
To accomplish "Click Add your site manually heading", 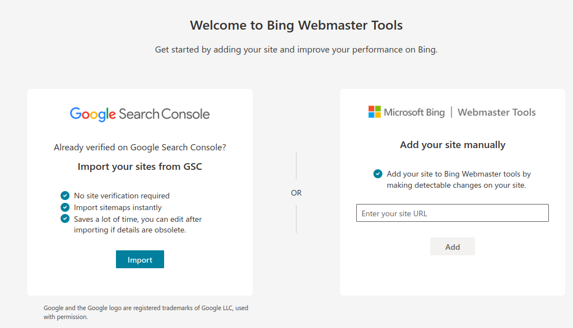I will pos(453,145).
